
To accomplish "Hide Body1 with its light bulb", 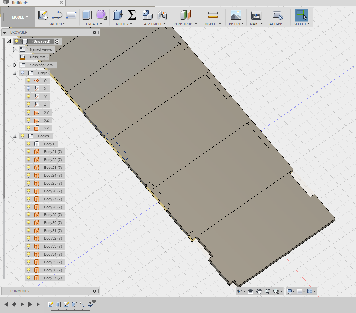I will [28, 144].
